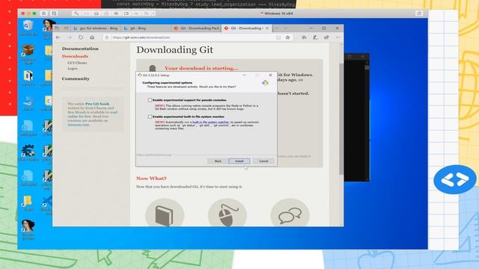The width and height of the screenshot is (479, 269).
Task: Close the active Git Downloading tab
Action: 267,28
